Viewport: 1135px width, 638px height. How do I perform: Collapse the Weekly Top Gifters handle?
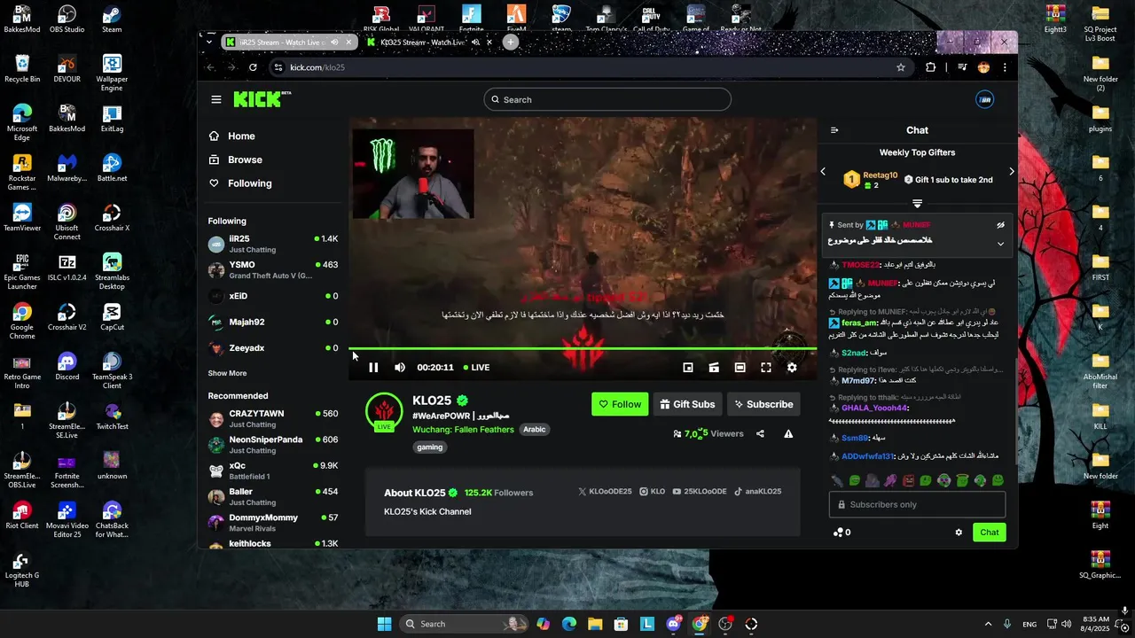(917, 204)
